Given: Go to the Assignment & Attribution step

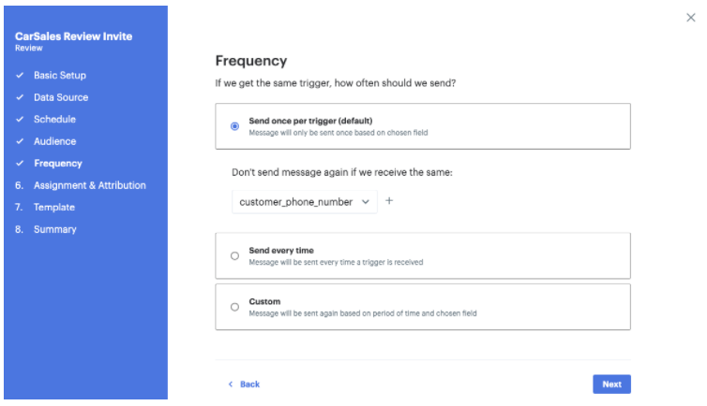Looking at the screenshot, I should (89, 185).
